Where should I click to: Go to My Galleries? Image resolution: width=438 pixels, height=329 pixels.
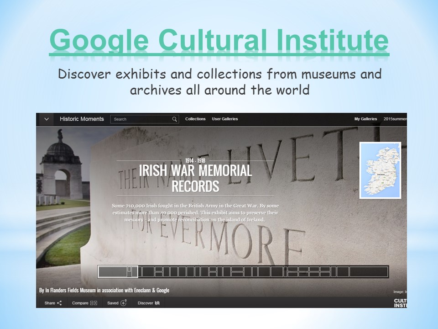365,119
